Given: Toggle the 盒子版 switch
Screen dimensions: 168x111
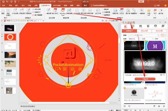Looking at the screenshot, I should pos(161,10).
